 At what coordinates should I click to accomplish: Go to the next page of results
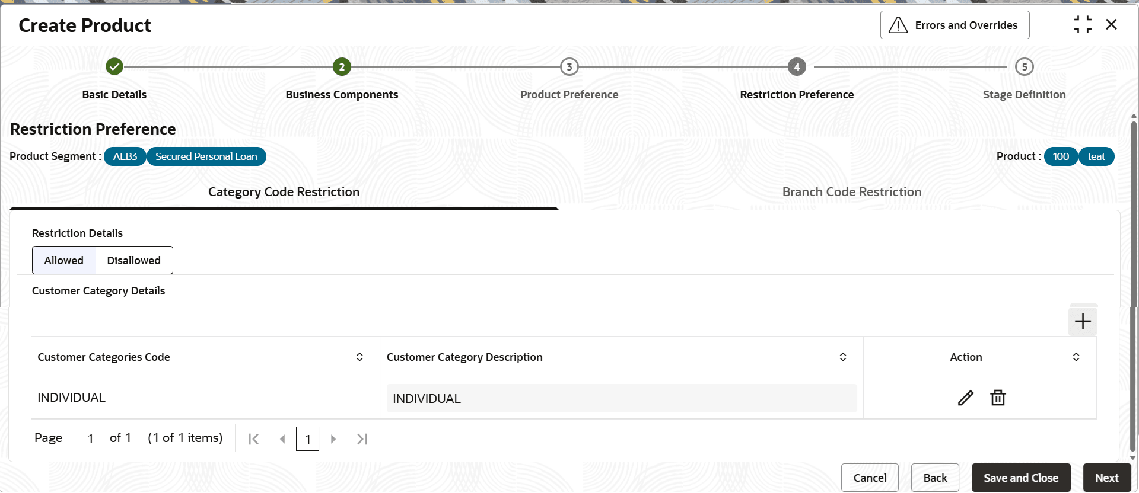(x=333, y=439)
